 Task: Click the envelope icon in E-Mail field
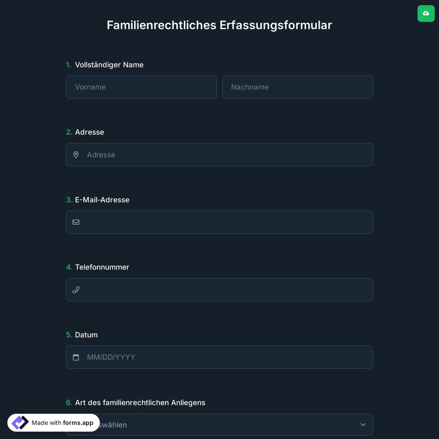tap(76, 222)
